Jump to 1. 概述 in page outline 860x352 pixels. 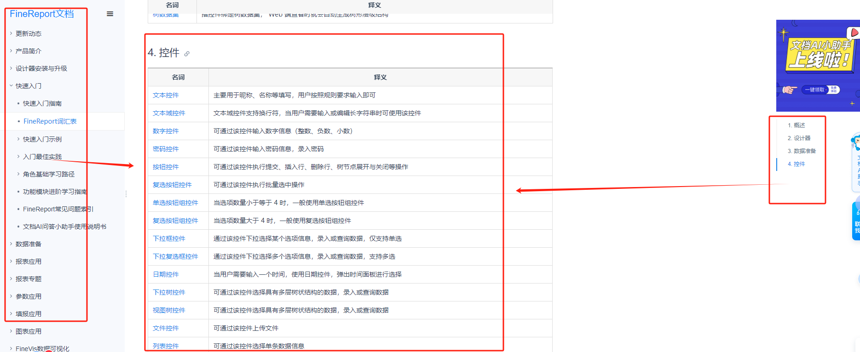(796, 125)
